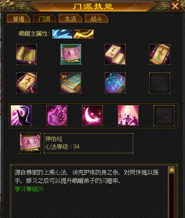This screenshot has width=185, height=218.
Task: Activate the crescent moon skill icon
Action: (x=92, y=115)
